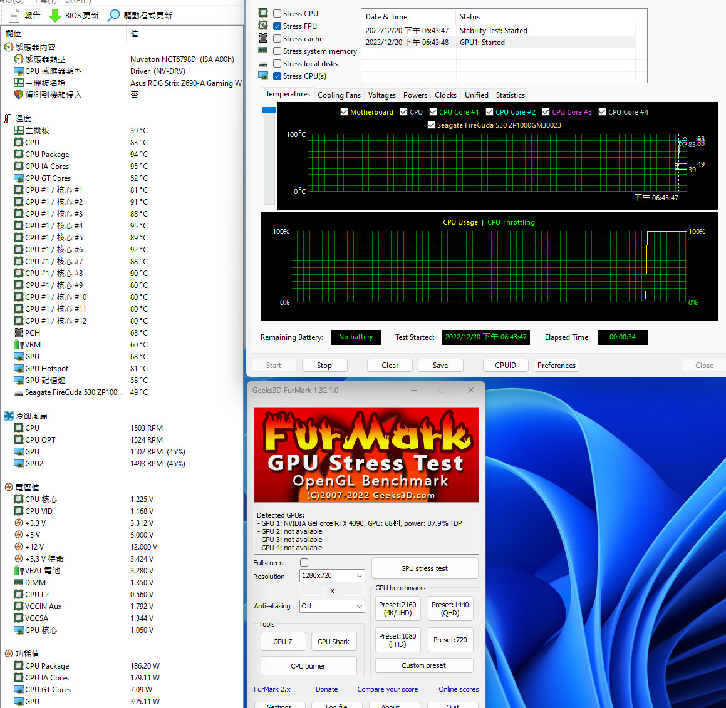726x708 pixels.
Task: Click the custom width resolution field
Action: 313,590
